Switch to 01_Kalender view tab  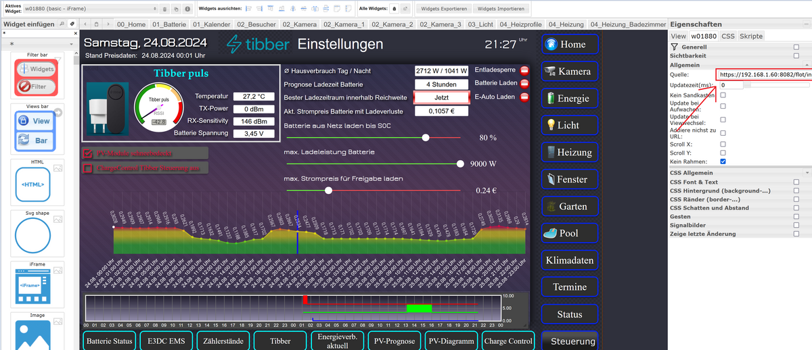coord(212,24)
